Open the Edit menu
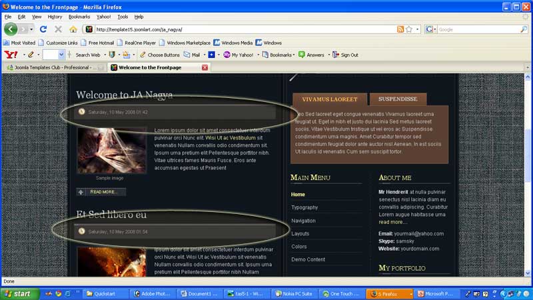 pos(21,17)
